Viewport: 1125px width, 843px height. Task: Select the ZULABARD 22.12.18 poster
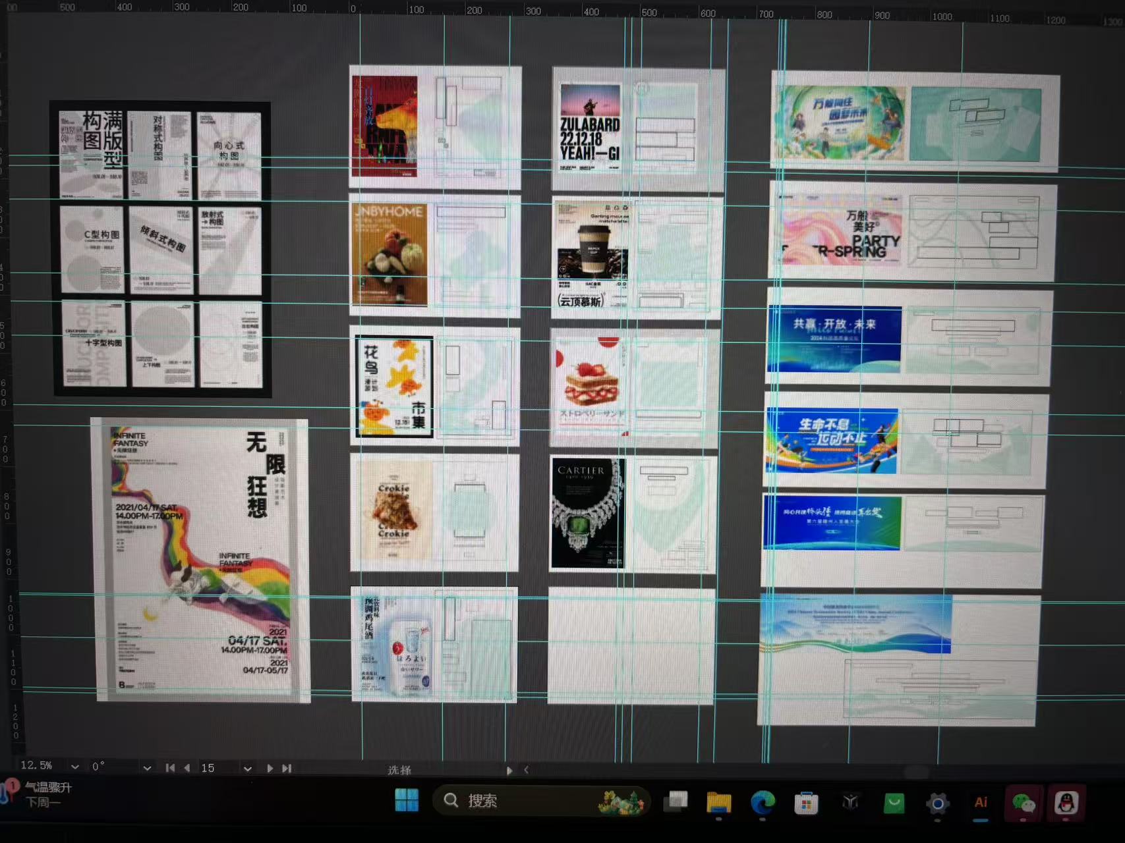[x=590, y=127]
